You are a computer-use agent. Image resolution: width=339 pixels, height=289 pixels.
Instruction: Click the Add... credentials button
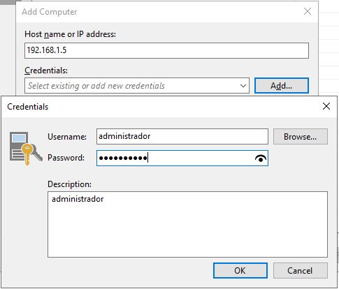(282, 86)
